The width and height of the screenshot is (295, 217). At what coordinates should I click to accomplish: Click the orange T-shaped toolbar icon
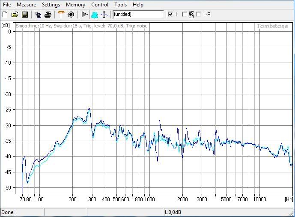[61, 15]
